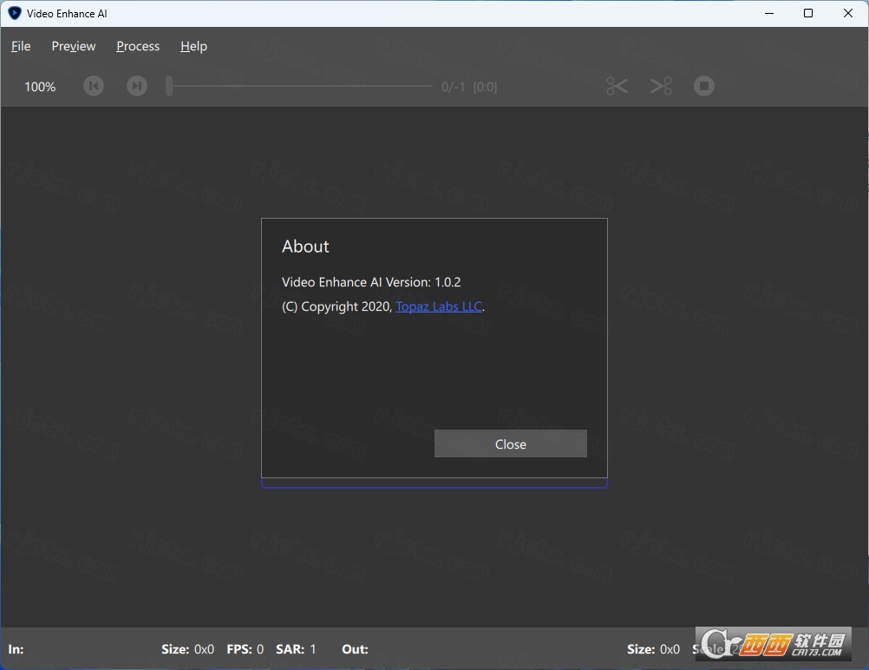
Task: Open the File menu
Action: point(21,46)
